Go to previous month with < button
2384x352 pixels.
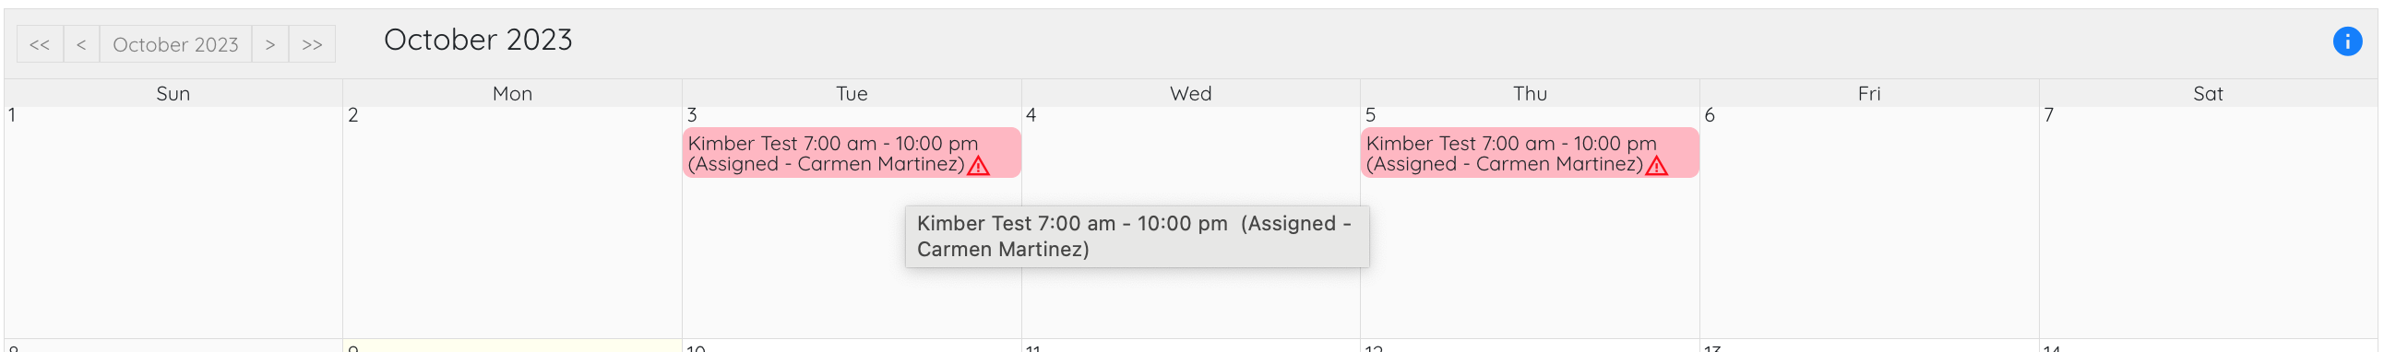point(81,44)
